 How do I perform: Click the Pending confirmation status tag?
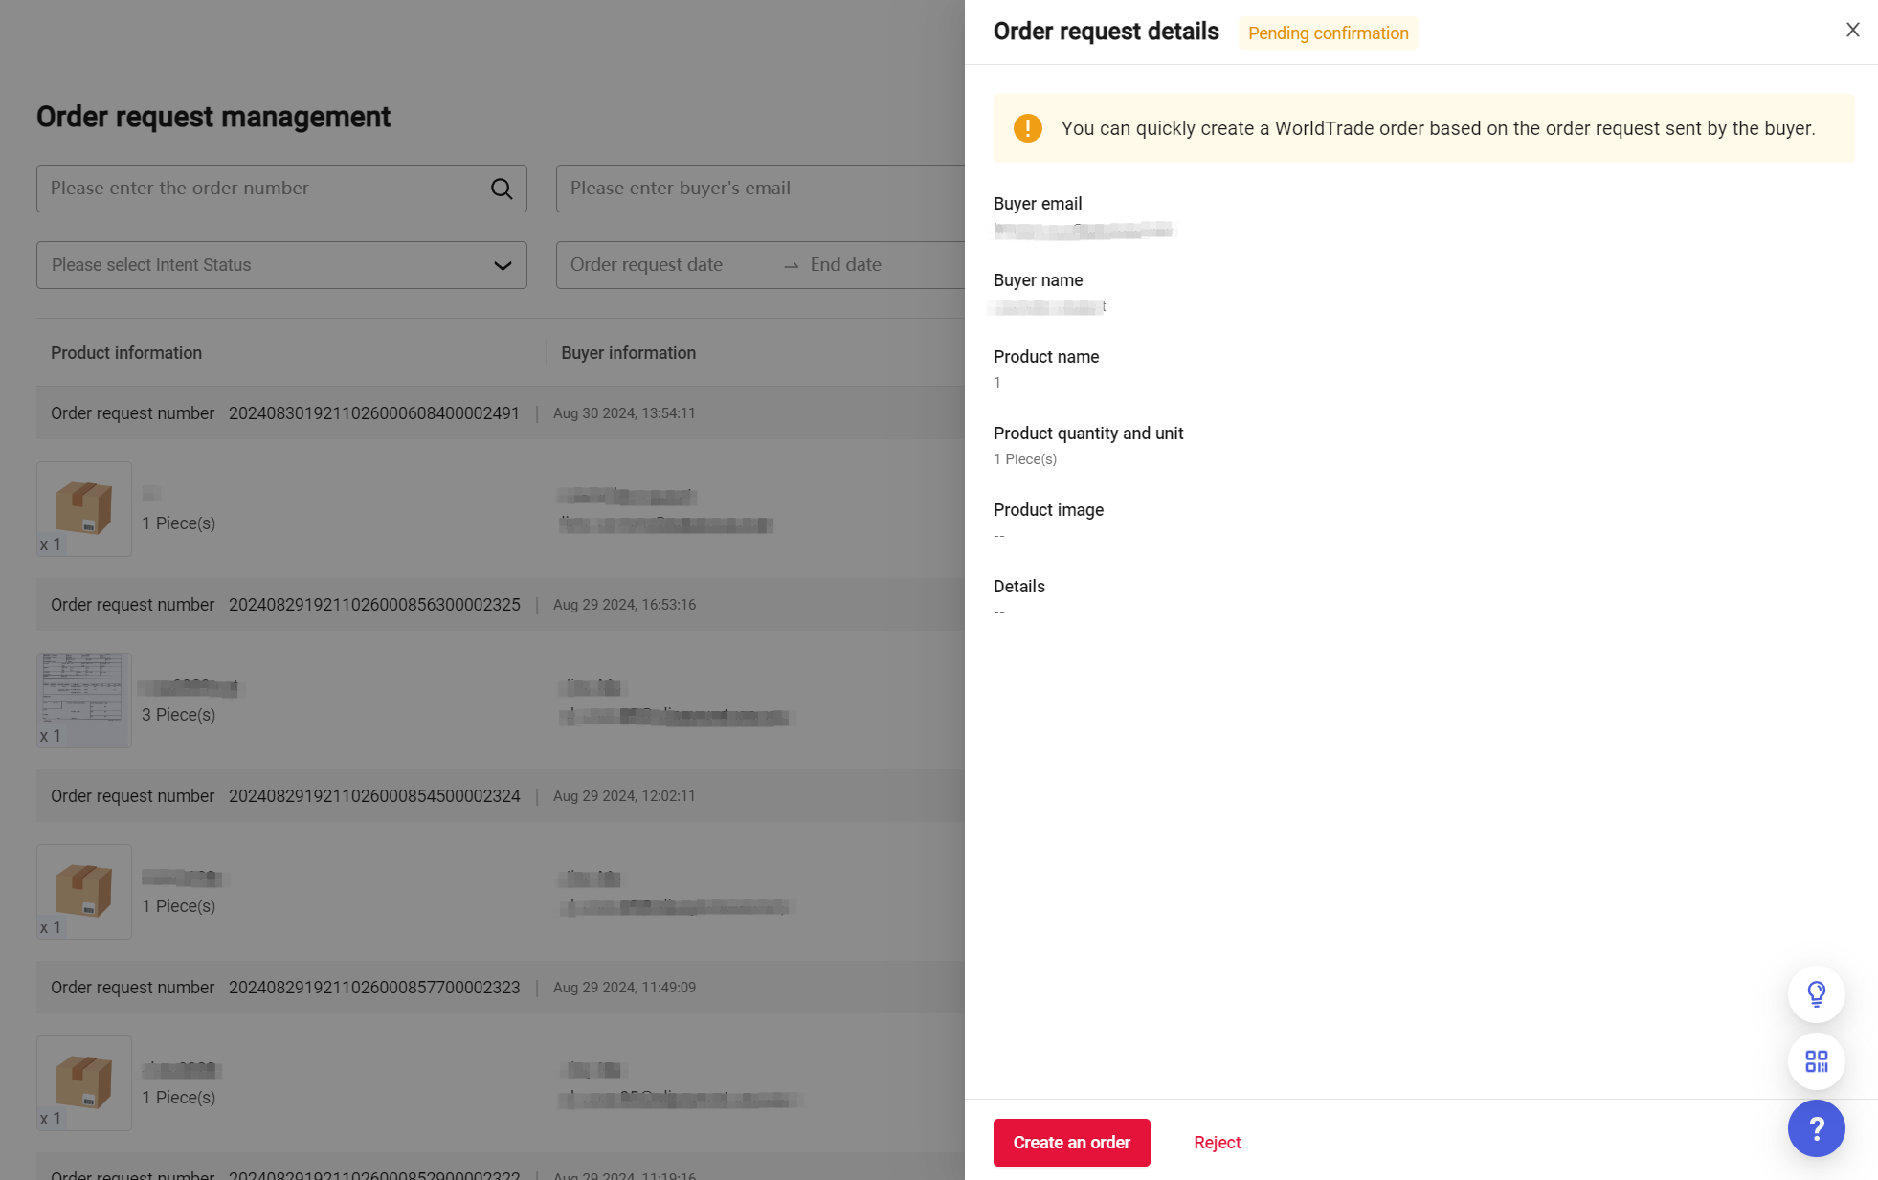(1328, 33)
